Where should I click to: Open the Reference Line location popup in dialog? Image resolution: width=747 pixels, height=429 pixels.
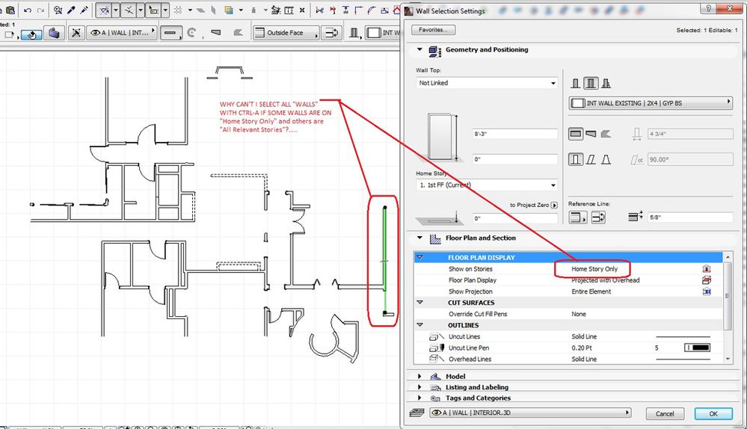[578, 217]
